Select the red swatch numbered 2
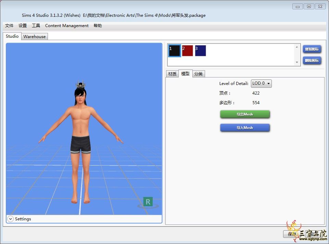 187,51
